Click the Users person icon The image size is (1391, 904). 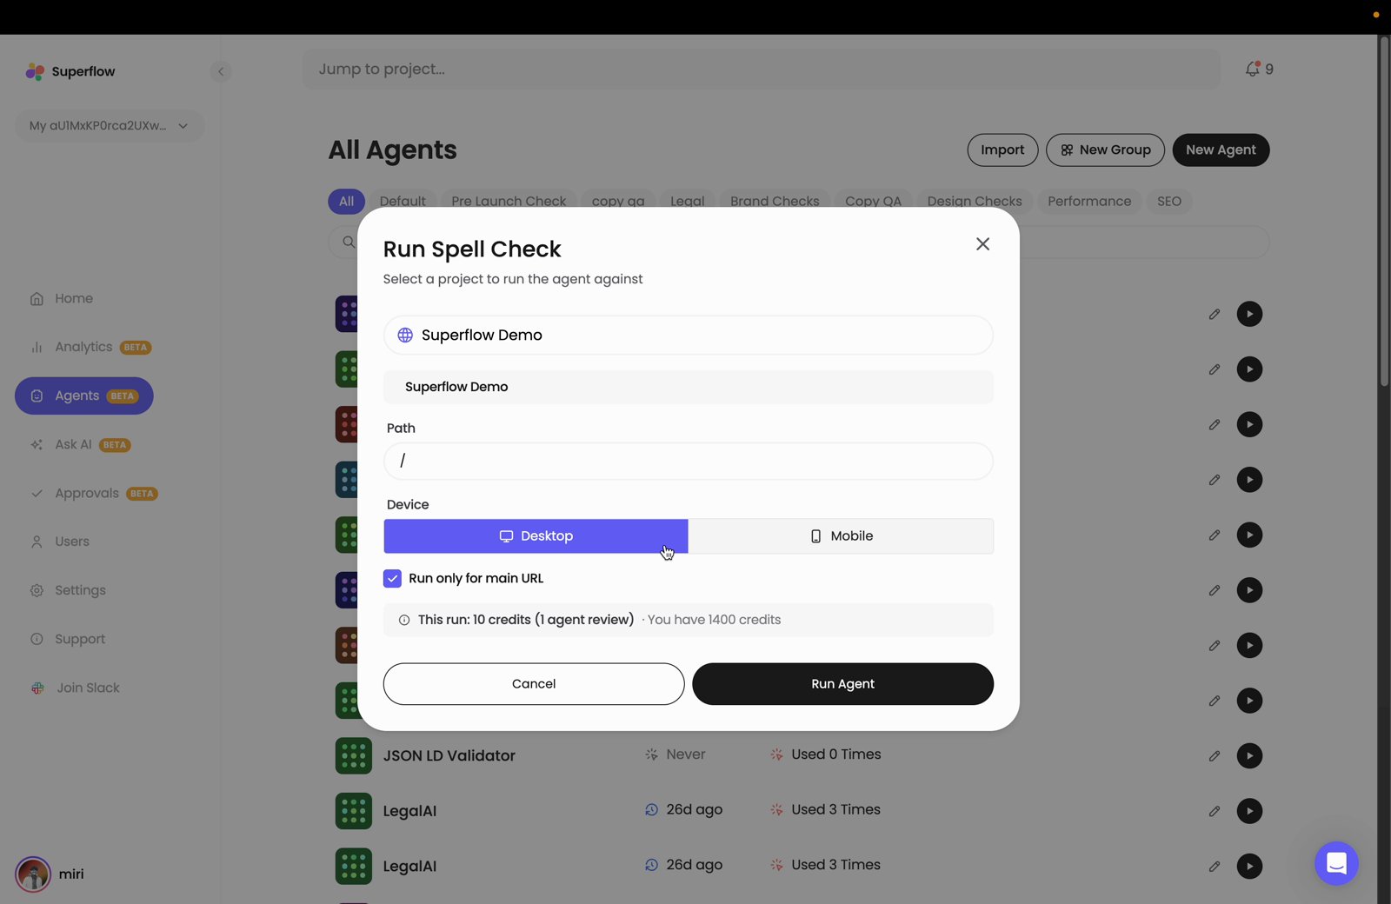tap(37, 542)
